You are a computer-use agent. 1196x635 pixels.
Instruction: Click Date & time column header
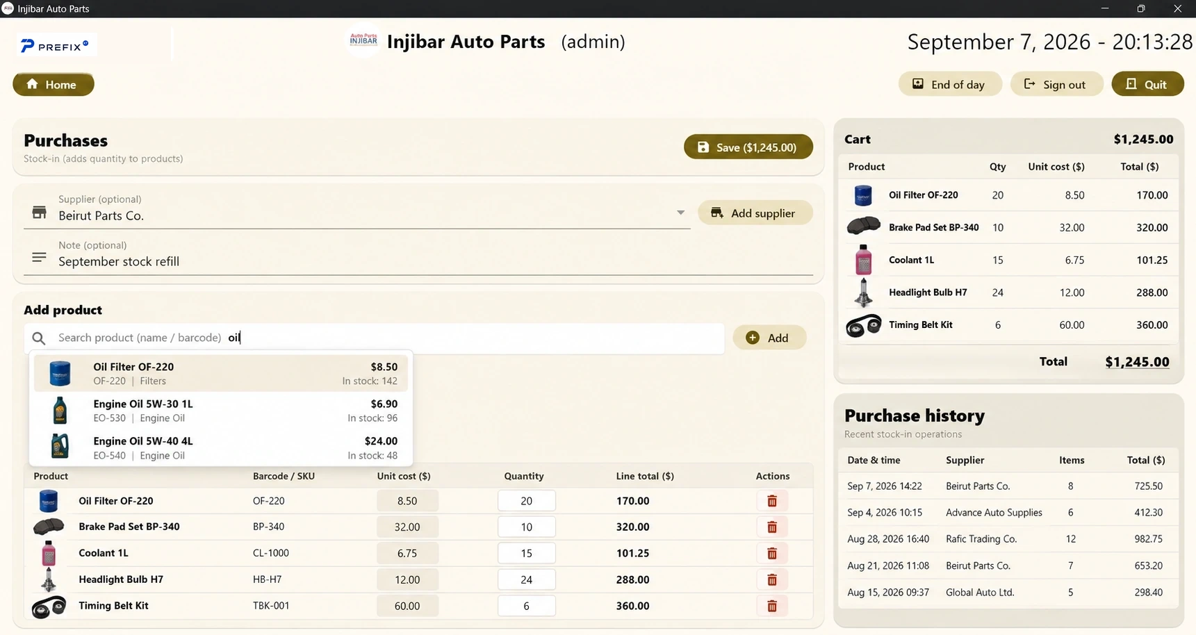click(874, 461)
